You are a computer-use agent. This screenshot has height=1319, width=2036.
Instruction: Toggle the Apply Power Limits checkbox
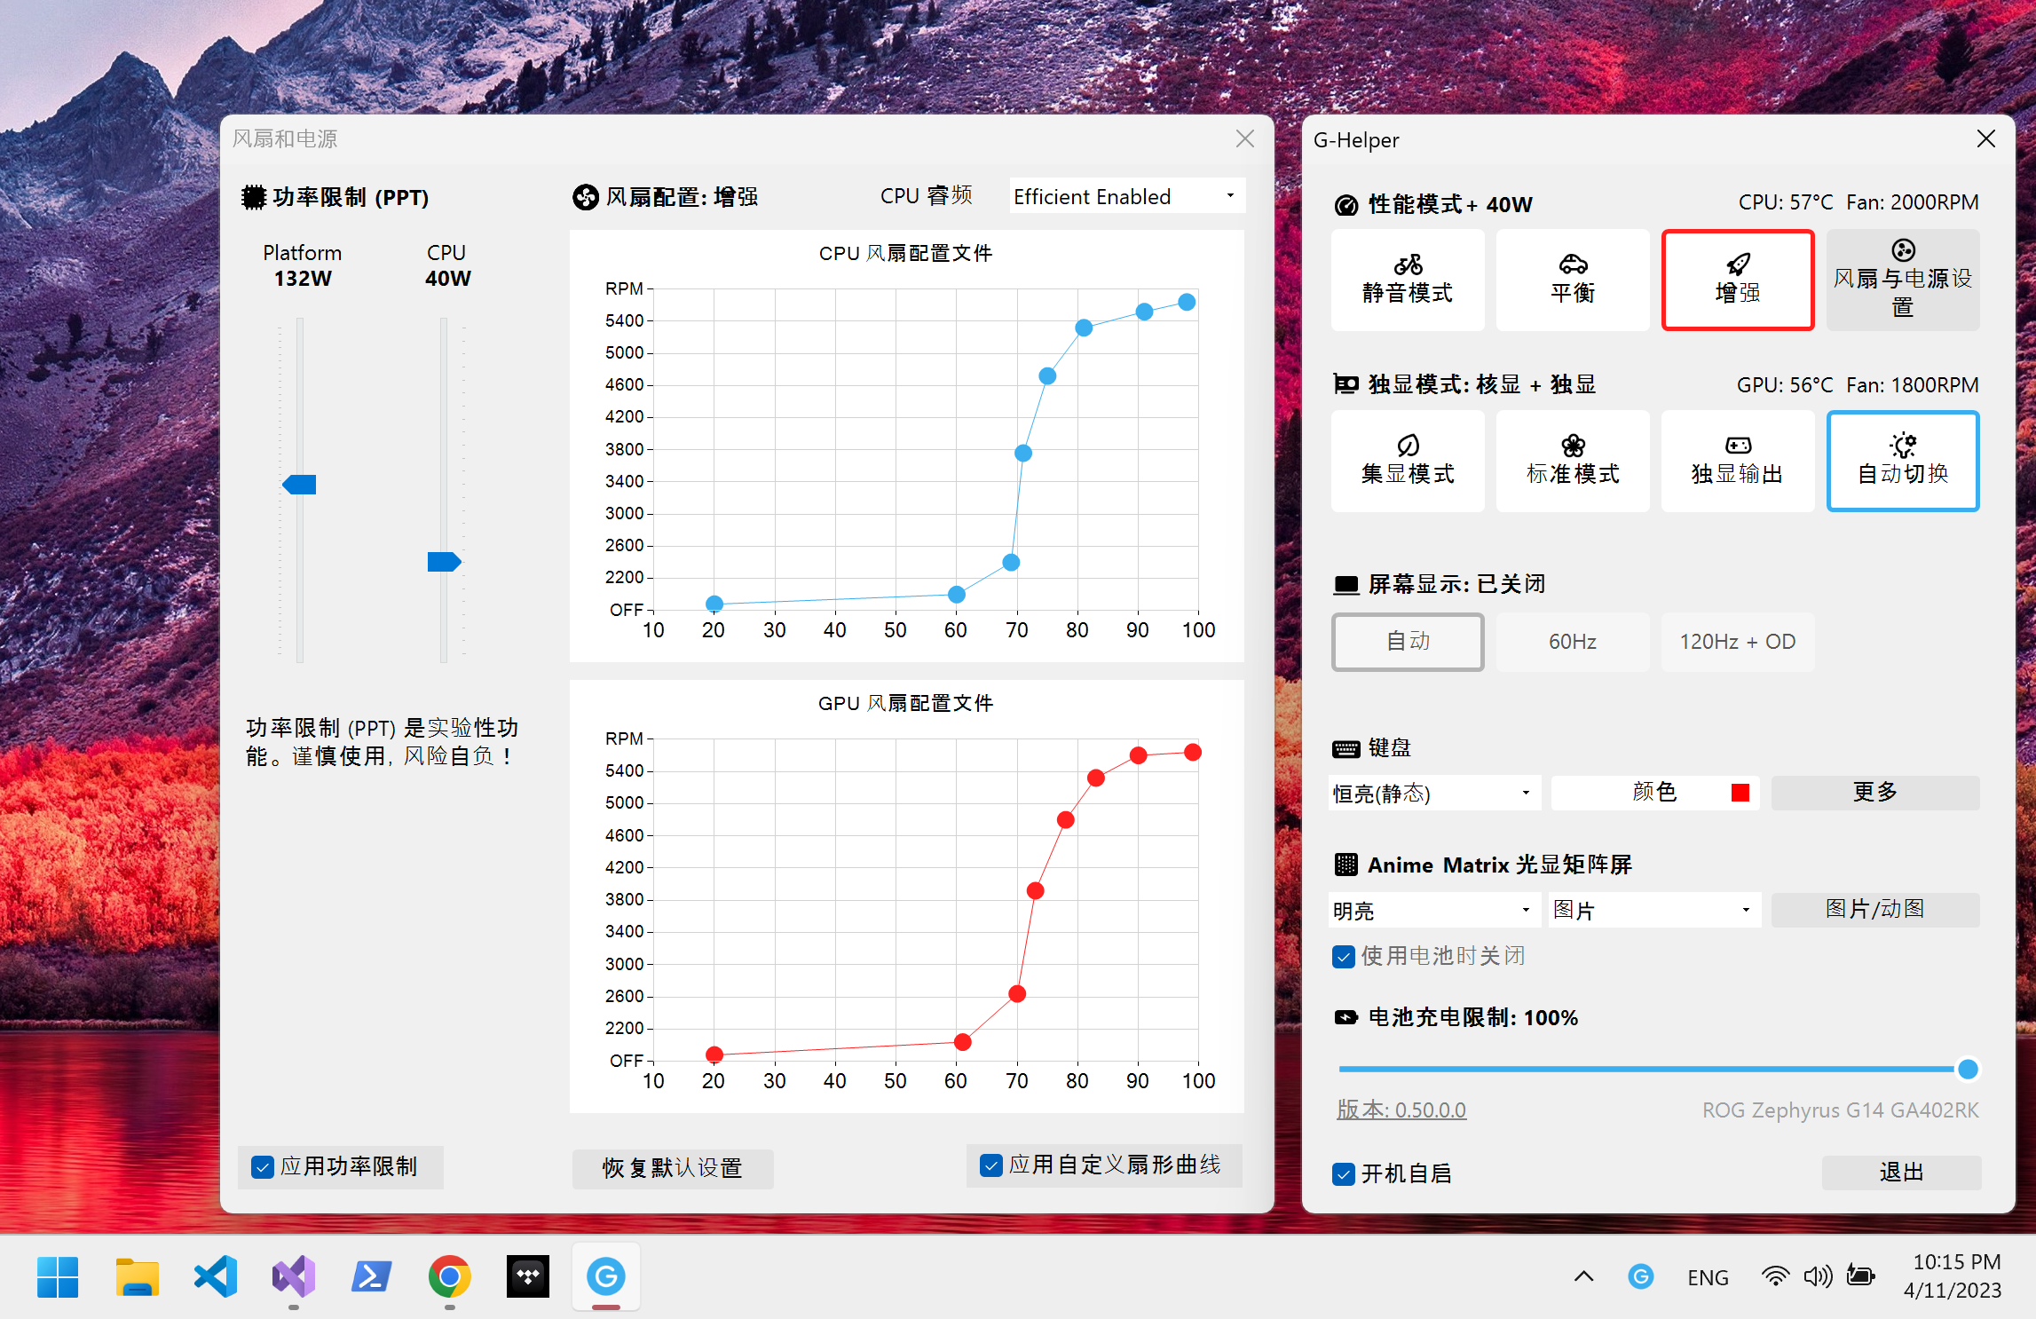pyautogui.click(x=263, y=1166)
